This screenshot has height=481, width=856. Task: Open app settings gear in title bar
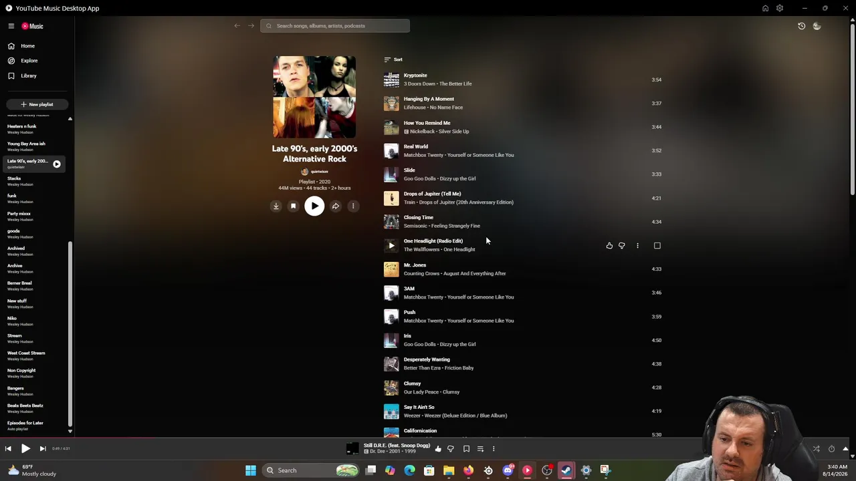(780, 8)
